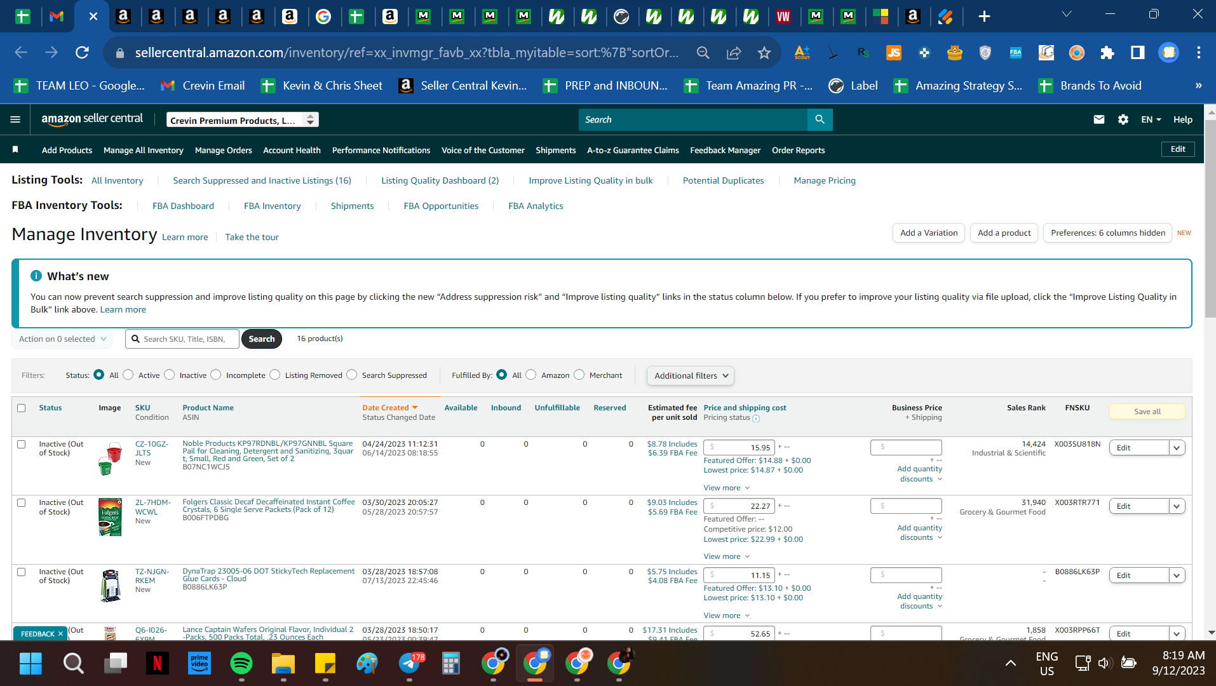Check the Noble Products row checkbox
Screen dimensions: 1216x686
tap(22, 444)
